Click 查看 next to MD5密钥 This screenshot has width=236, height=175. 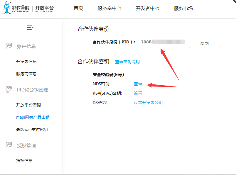point(138,84)
